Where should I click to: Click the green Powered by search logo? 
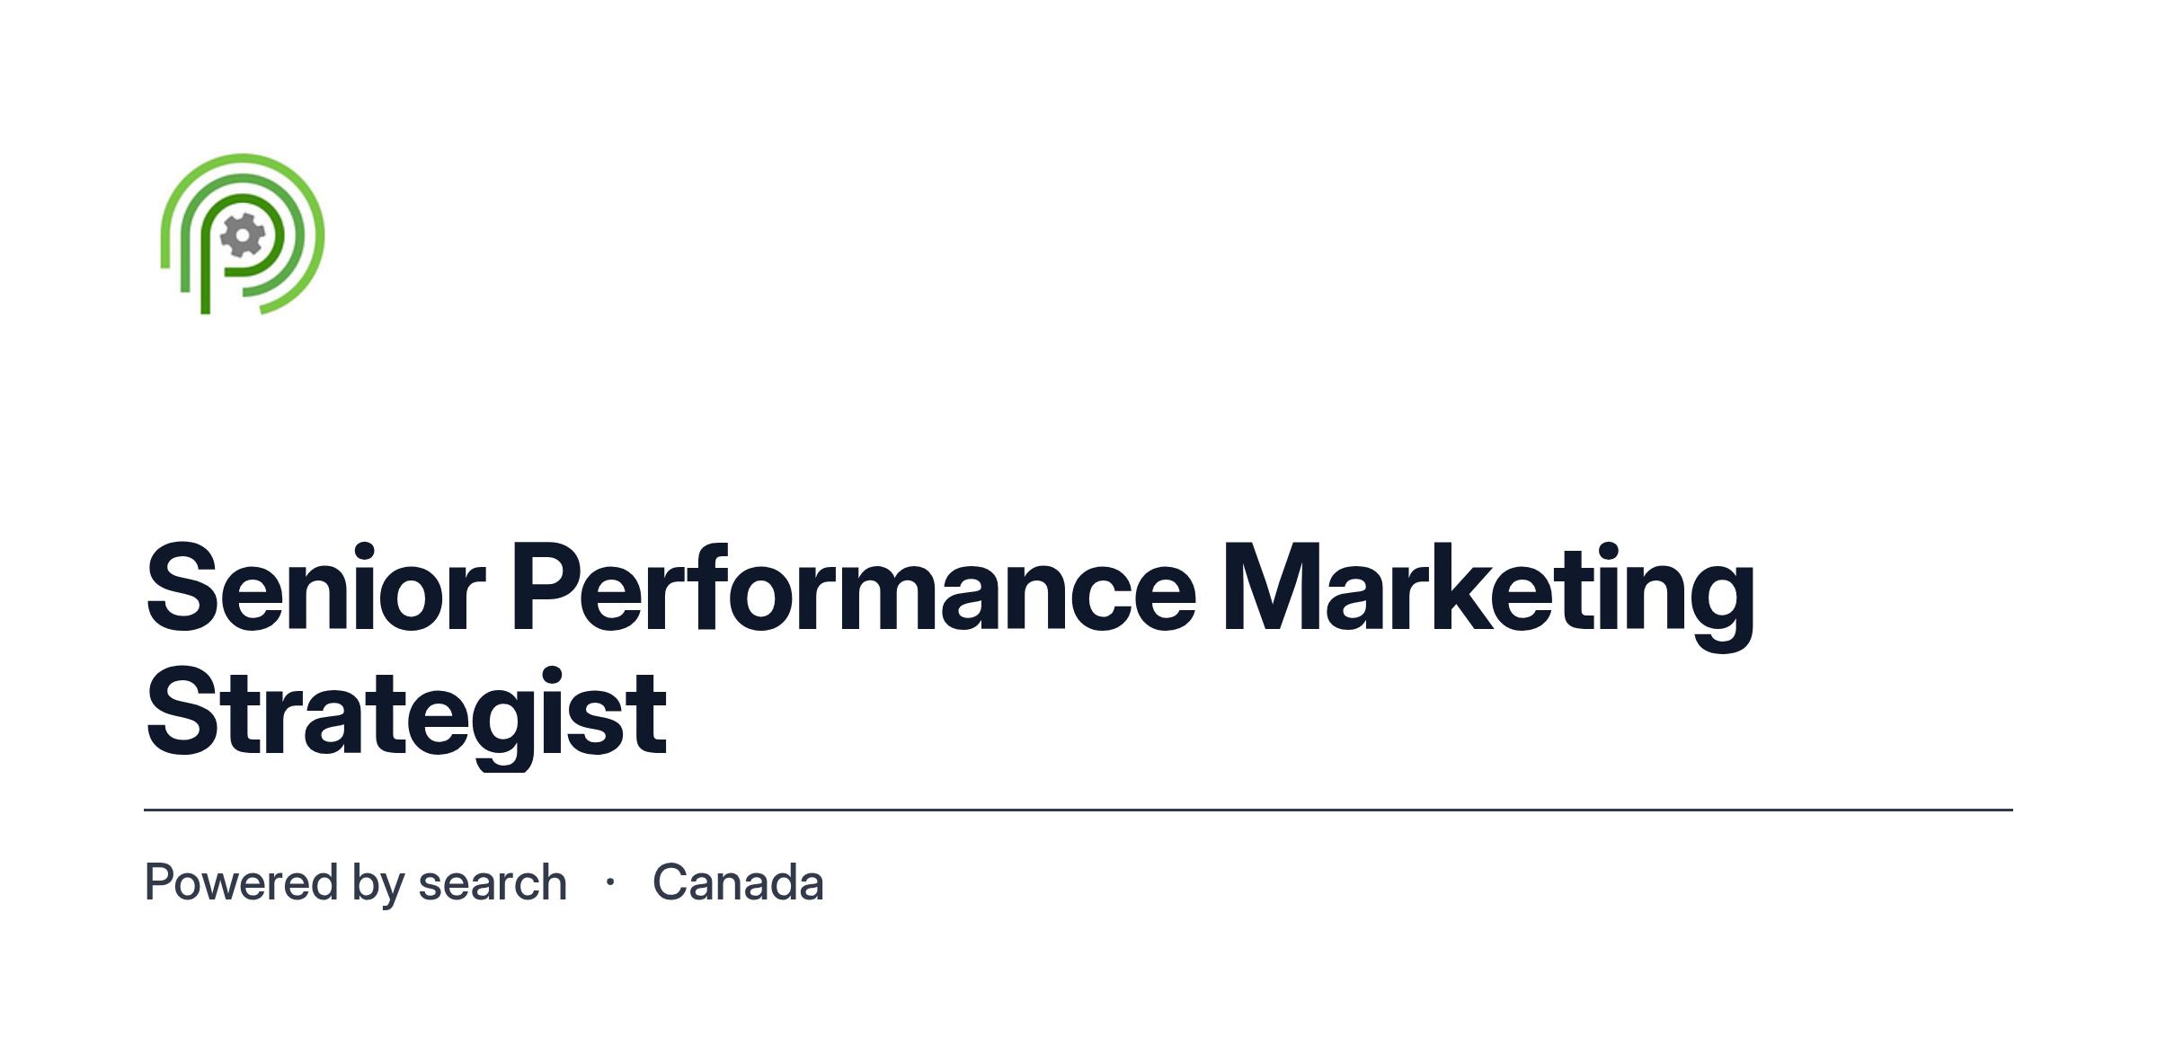[x=243, y=235]
